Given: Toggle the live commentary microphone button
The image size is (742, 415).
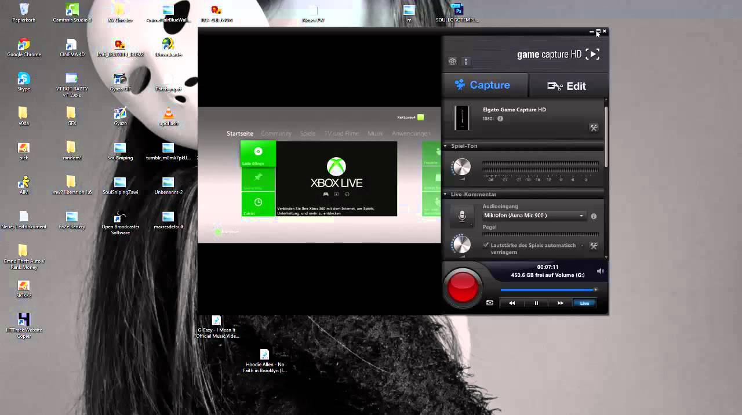Looking at the screenshot, I should point(462,216).
